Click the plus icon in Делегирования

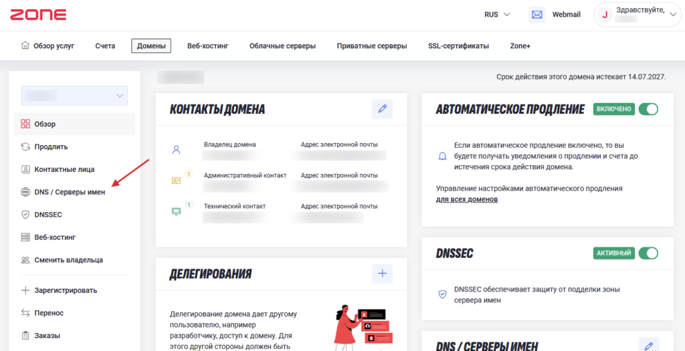click(x=382, y=273)
